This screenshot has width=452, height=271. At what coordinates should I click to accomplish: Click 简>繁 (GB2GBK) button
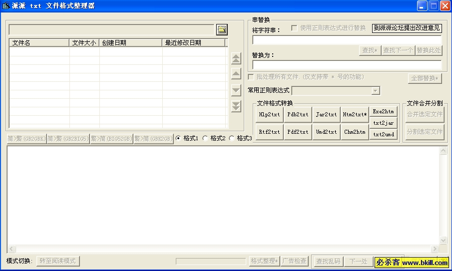point(26,139)
